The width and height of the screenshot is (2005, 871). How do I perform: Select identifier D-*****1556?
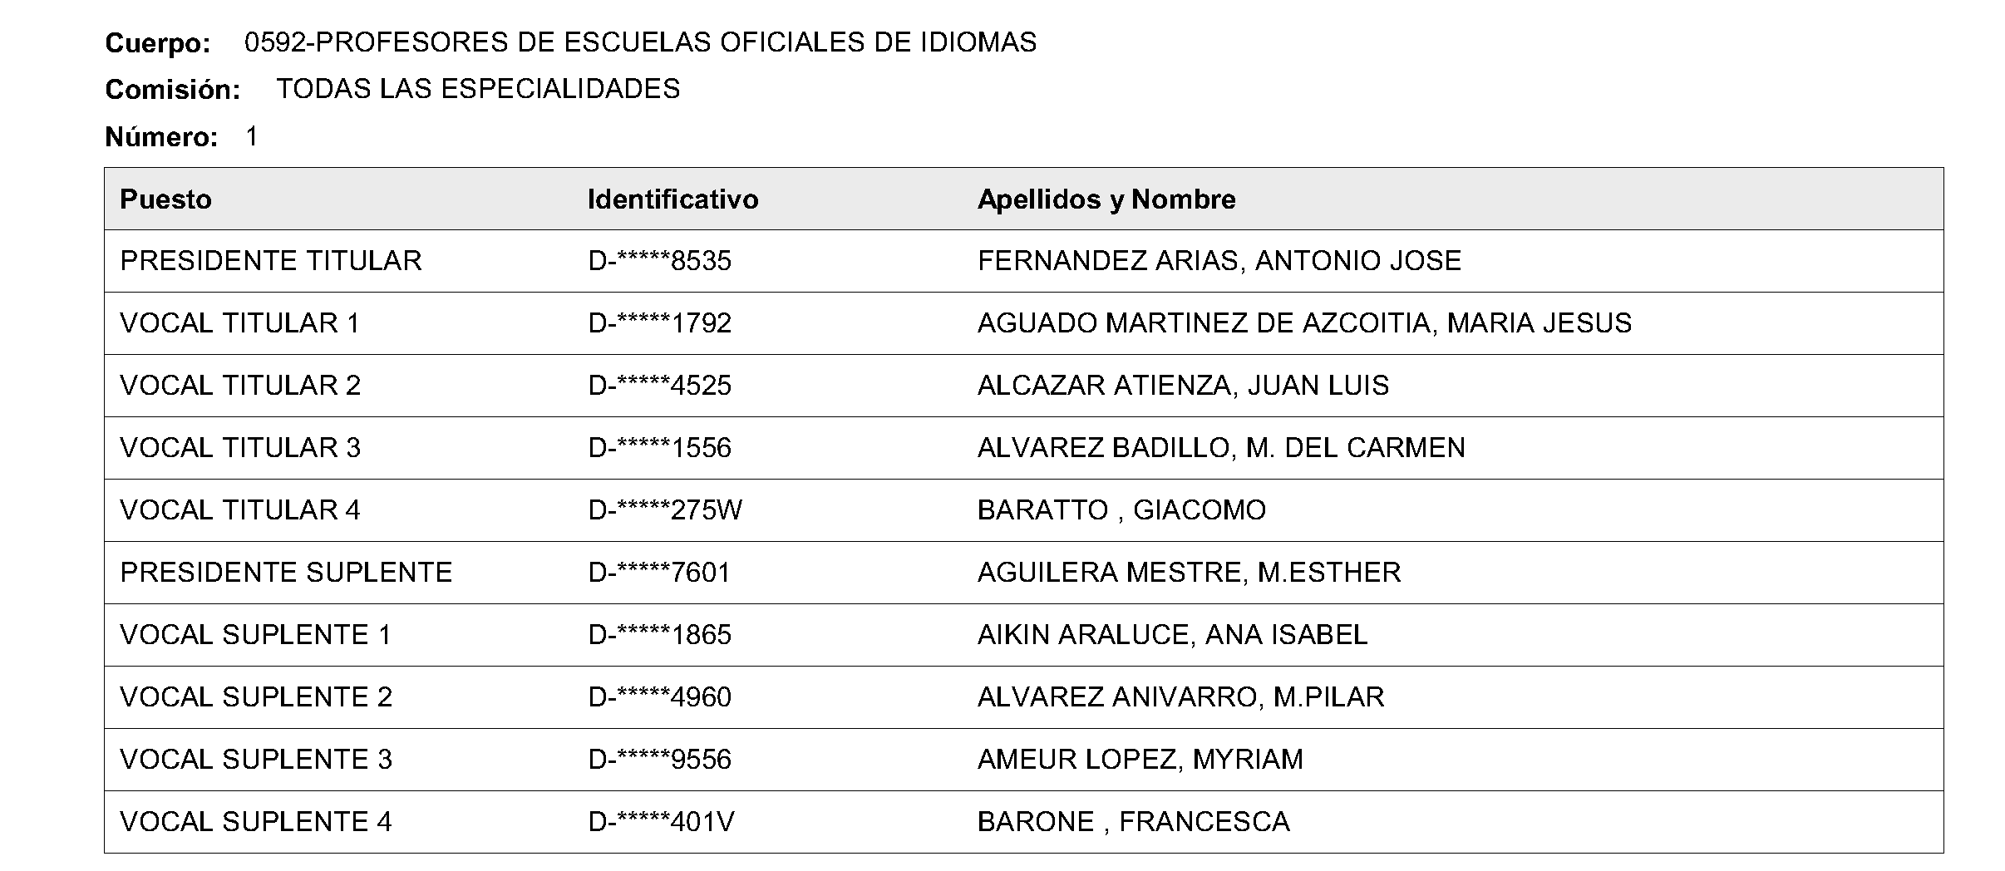click(x=660, y=448)
